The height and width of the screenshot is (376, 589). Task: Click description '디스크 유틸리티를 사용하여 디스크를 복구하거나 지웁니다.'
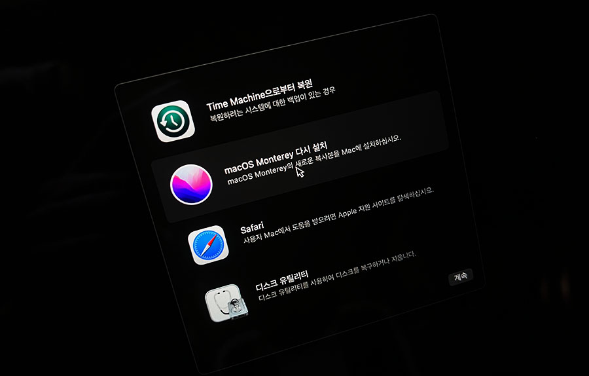coord(337,276)
